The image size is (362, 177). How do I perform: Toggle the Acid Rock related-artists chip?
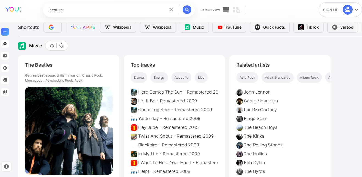coord(247,78)
